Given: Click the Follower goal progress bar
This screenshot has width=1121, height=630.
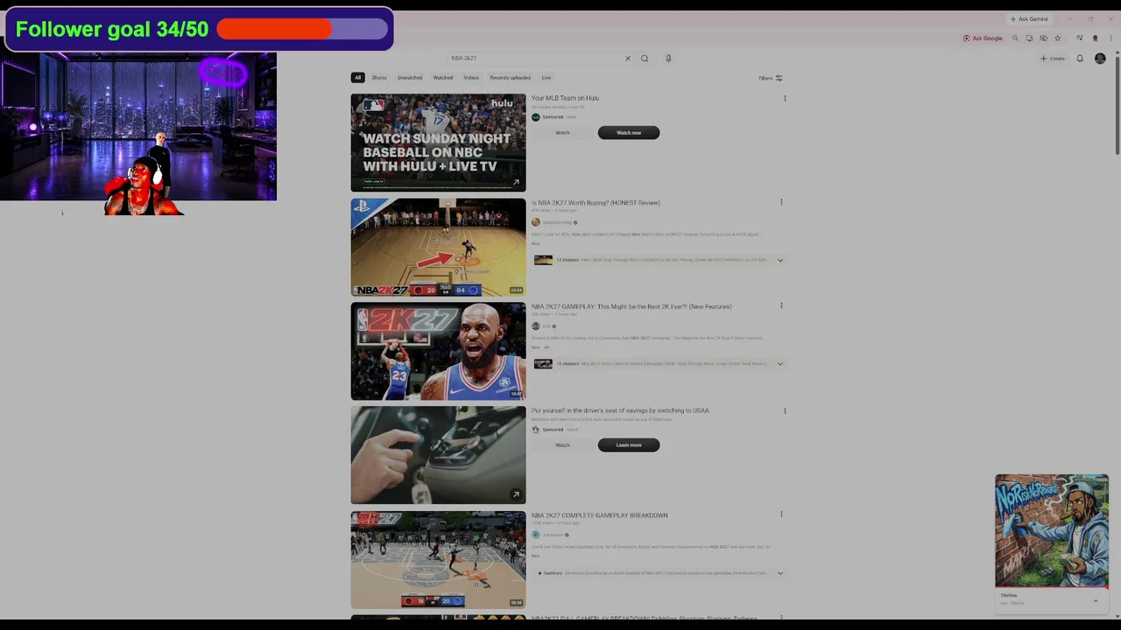Looking at the screenshot, I should [302, 29].
